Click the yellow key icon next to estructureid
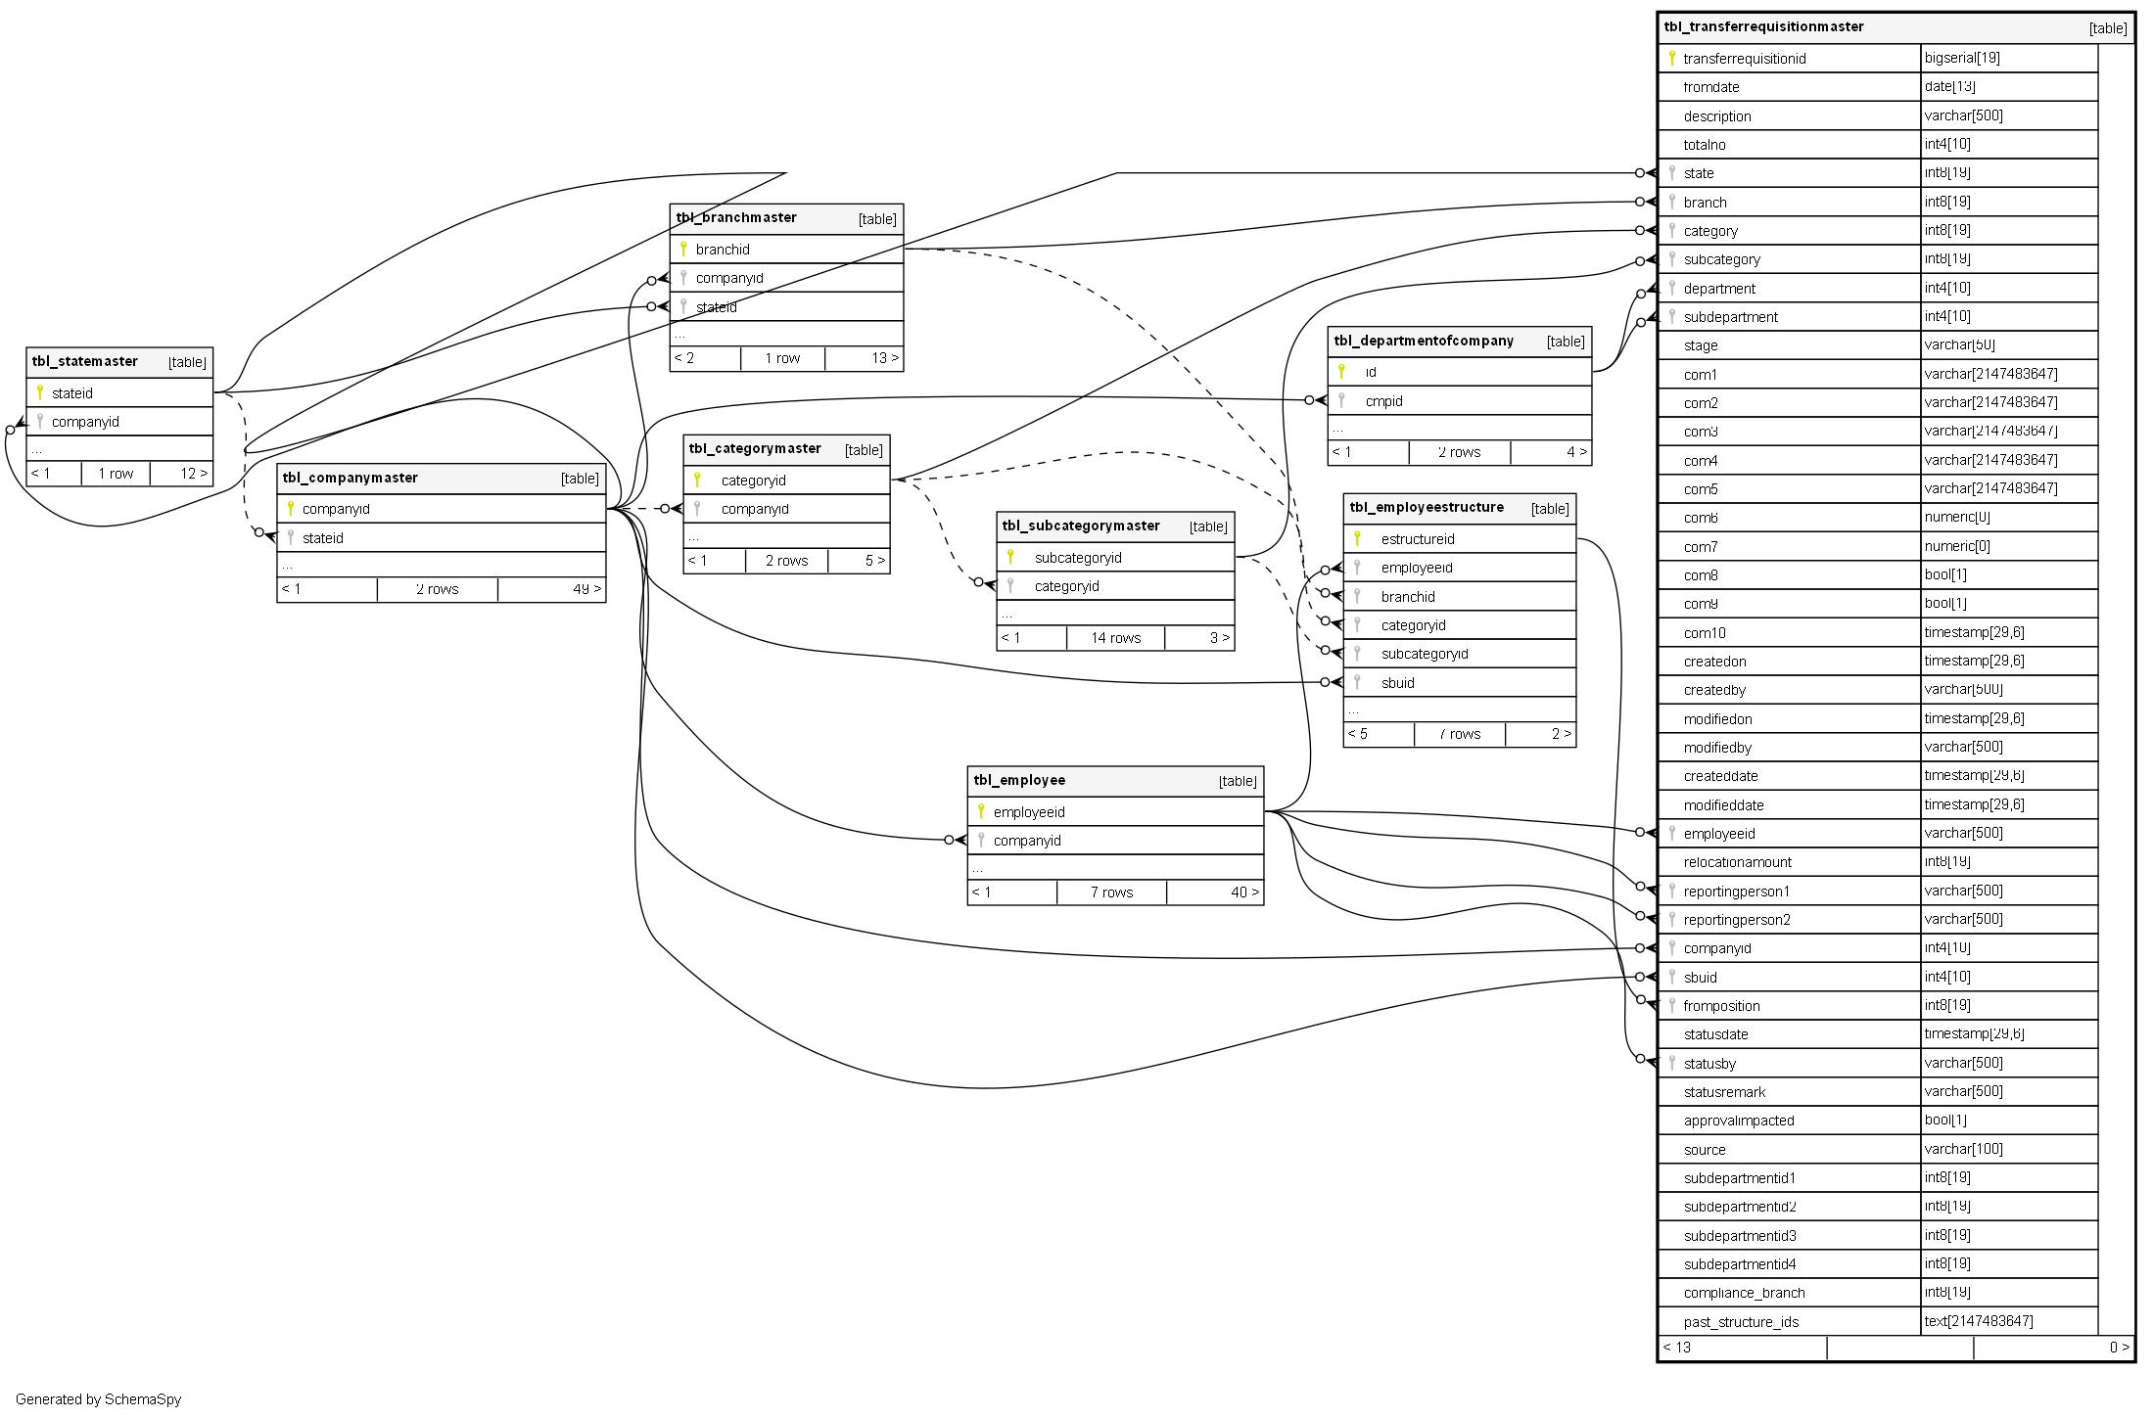 pyautogui.click(x=1357, y=538)
